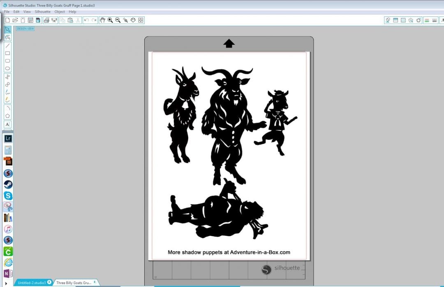Image resolution: width=444 pixels, height=287 pixels.
Task: Select the Draw Smooth Freehand tool
Action: click(8, 100)
